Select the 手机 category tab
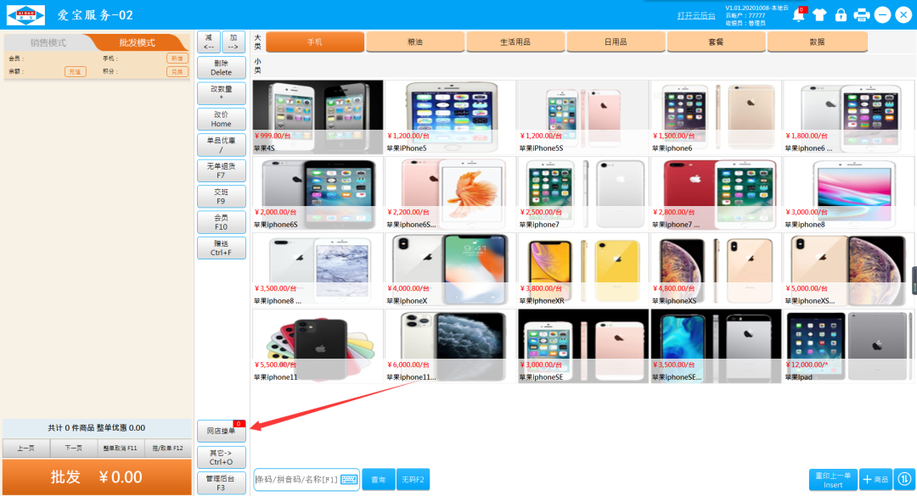Image resolution: width=917 pixels, height=496 pixels. 315,42
